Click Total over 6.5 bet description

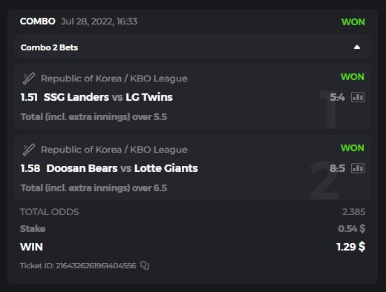point(94,188)
